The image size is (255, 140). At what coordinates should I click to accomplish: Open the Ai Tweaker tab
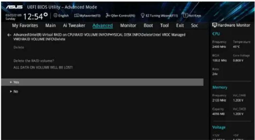74,25
